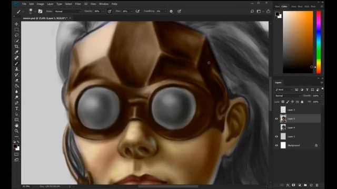Viewport: 337px width, 189px height.
Task: Open the layer Fill dropdown arrow
Action: pyautogui.click(x=321, y=102)
